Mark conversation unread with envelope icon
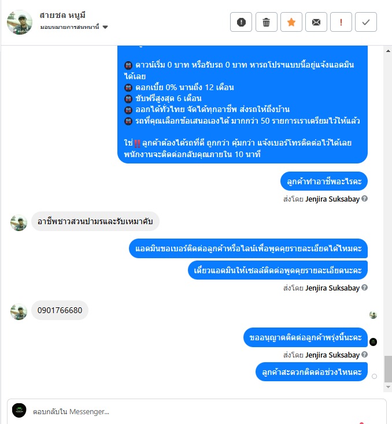The width and height of the screenshot is (392, 424). pos(316,22)
